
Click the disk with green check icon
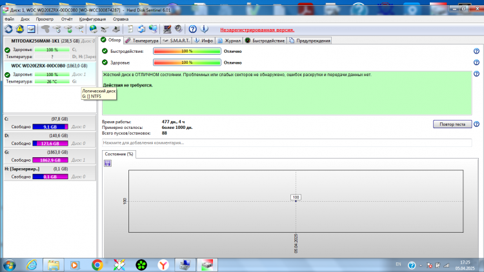[68, 29]
